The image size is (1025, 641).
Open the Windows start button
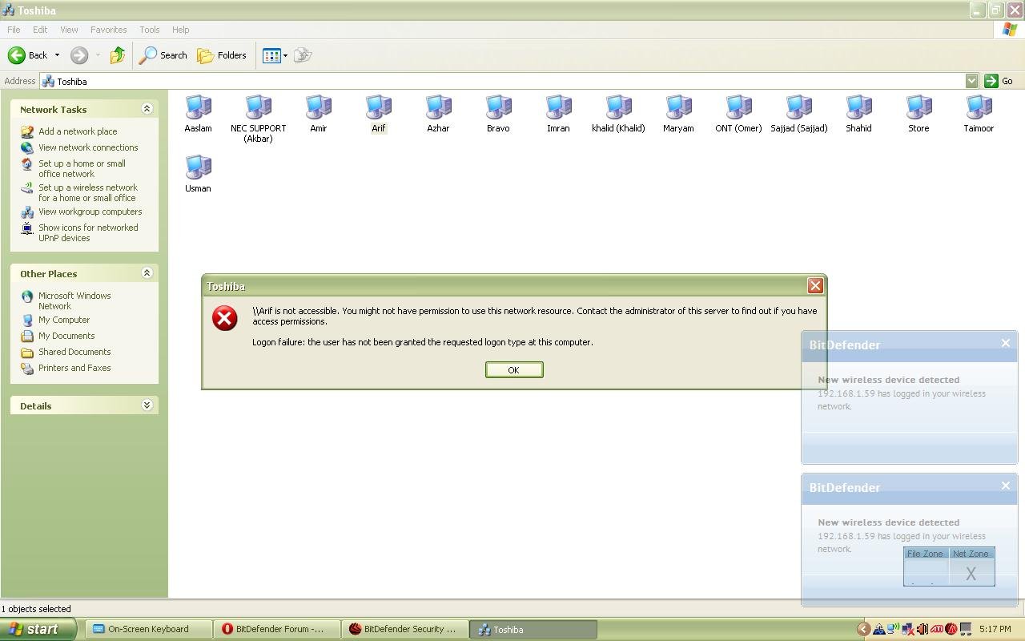tap(38, 629)
